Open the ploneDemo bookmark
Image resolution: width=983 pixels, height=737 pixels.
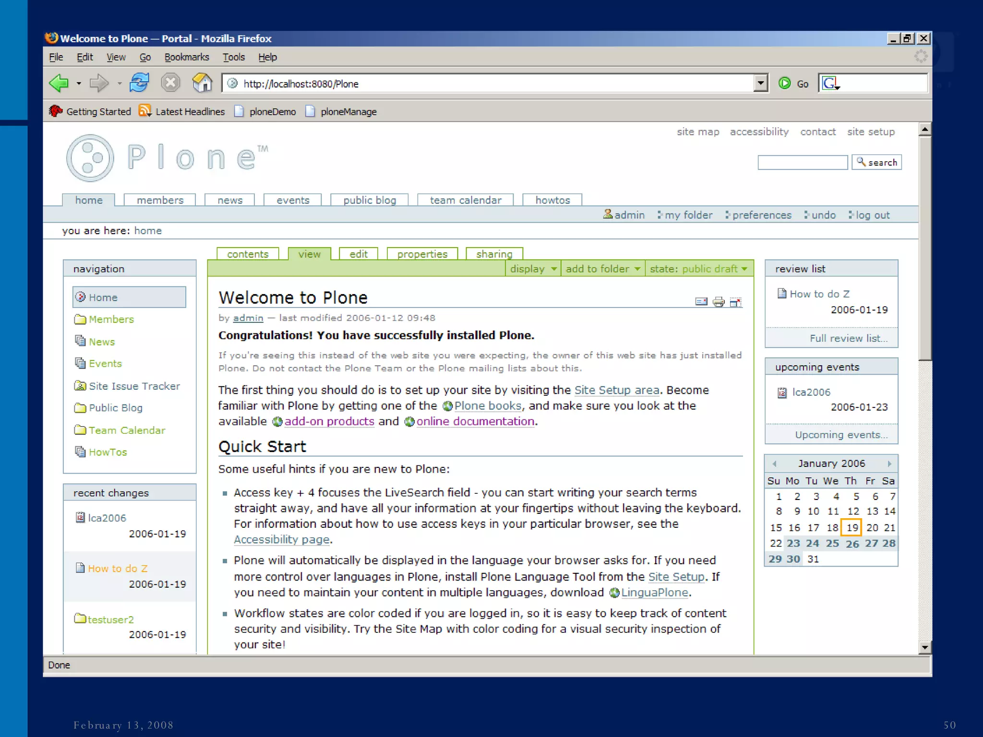pyautogui.click(x=265, y=111)
